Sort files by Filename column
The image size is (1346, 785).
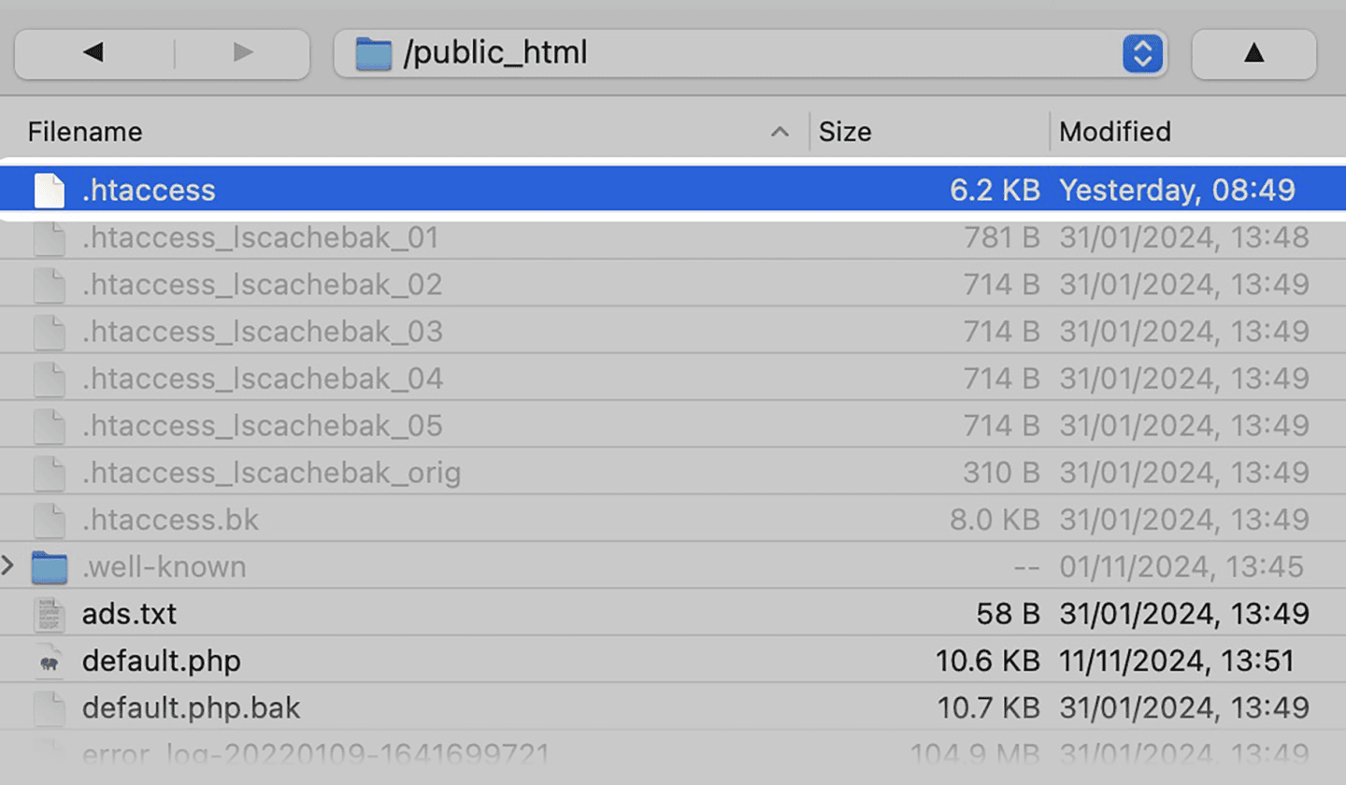coord(85,133)
